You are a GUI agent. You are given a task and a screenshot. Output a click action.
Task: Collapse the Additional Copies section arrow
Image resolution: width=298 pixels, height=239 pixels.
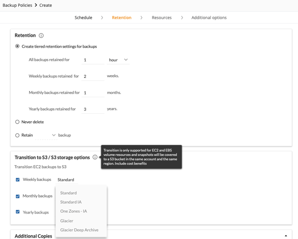(x=286, y=236)
